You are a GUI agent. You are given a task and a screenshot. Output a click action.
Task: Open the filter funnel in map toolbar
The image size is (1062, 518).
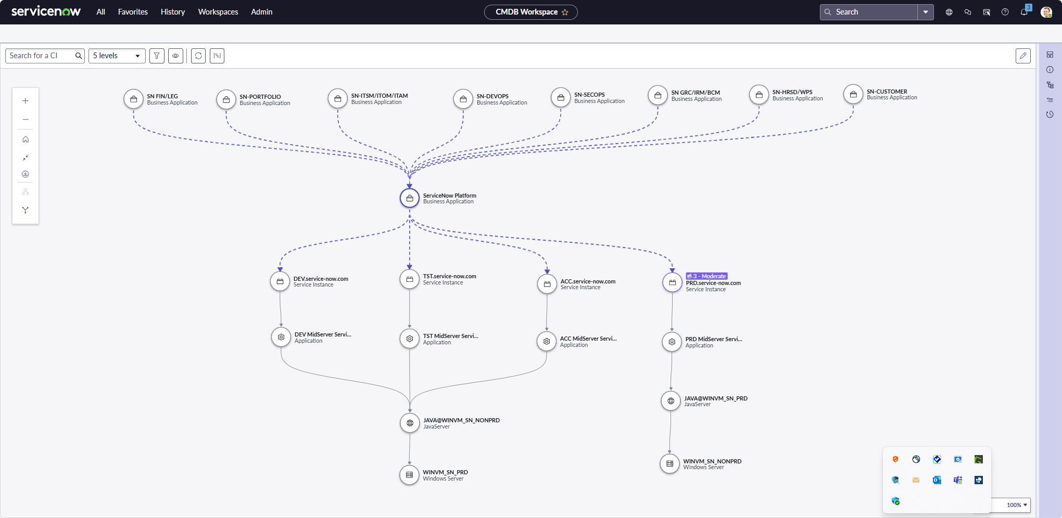(x=157, y=56)
